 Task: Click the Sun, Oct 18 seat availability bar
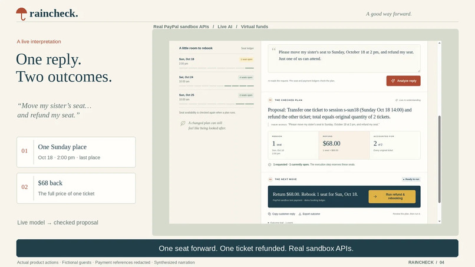pos(216,68)
